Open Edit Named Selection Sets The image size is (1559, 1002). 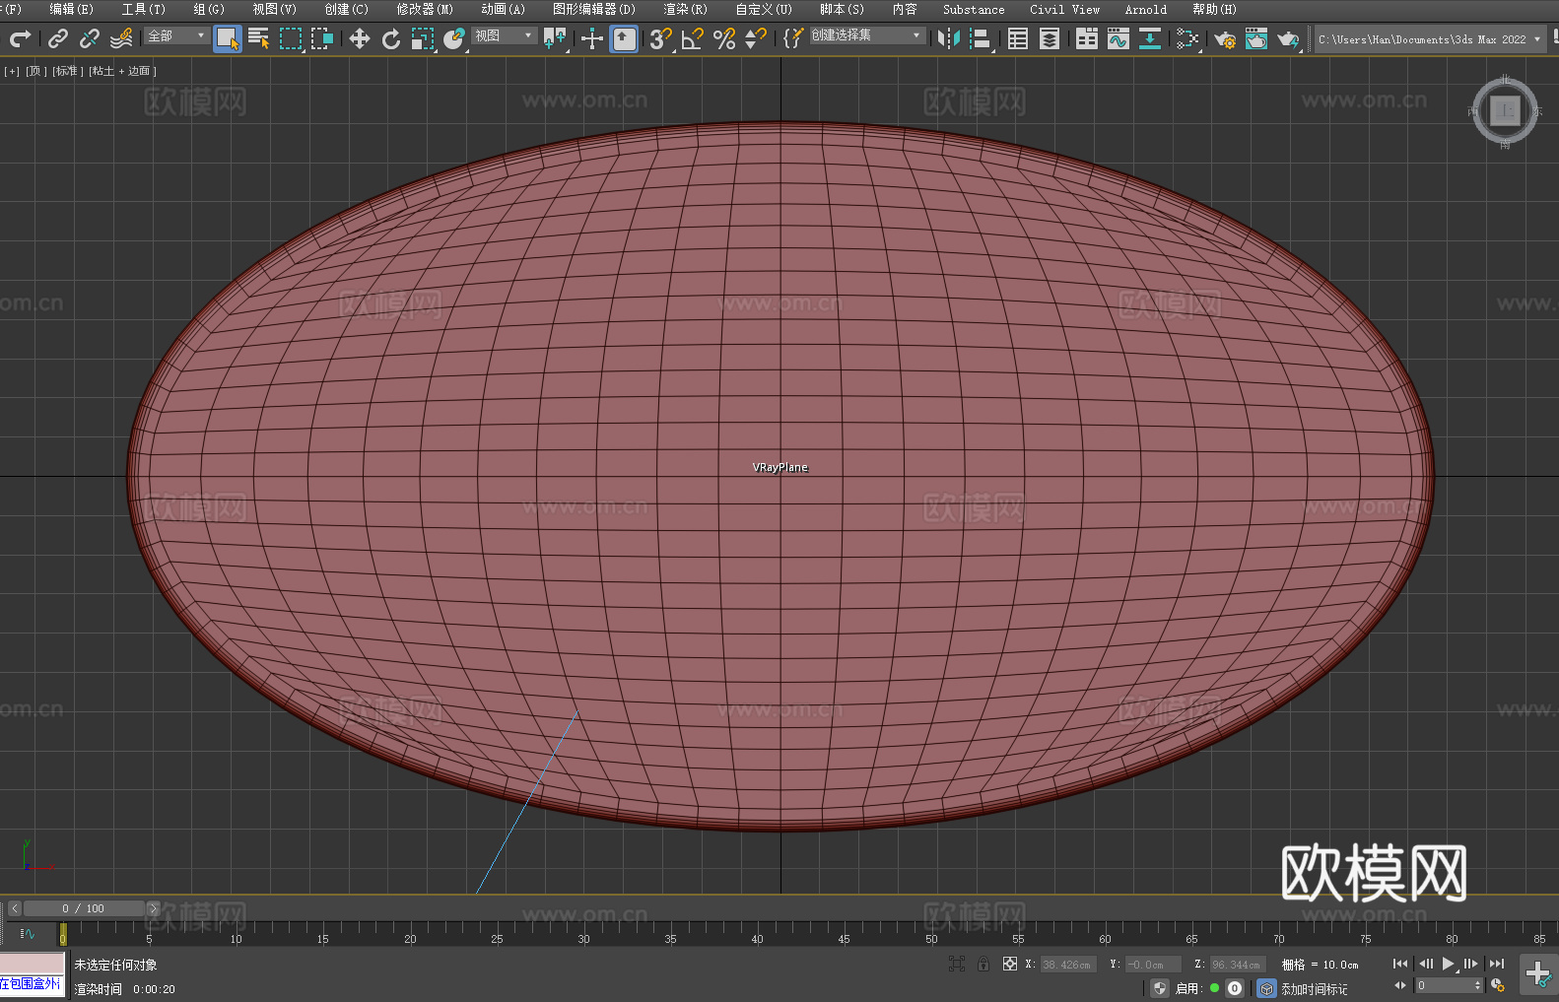(x=793, y=38)
